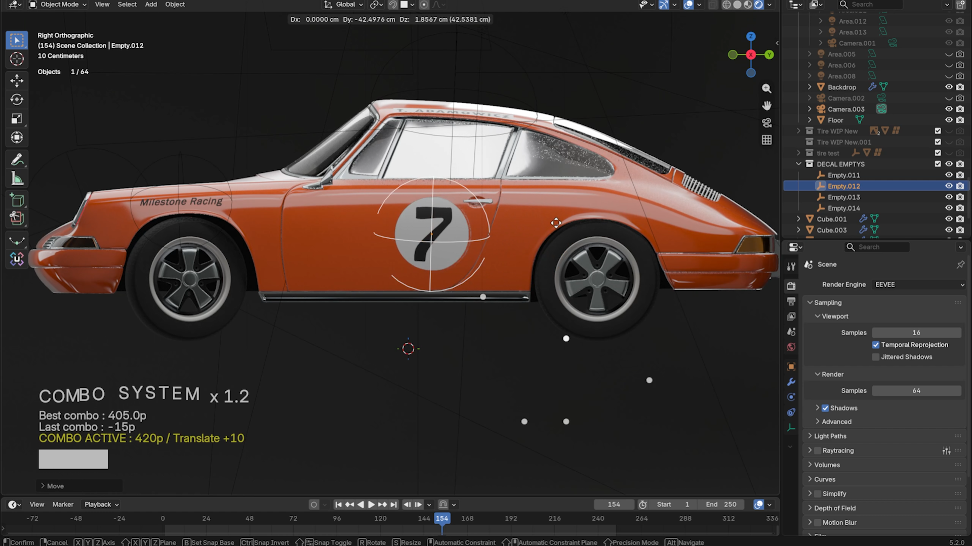Screen dimensions: 972x546
Task: Switch to perspective/orthographic grid icon
Action: click(x=767, y=140)
